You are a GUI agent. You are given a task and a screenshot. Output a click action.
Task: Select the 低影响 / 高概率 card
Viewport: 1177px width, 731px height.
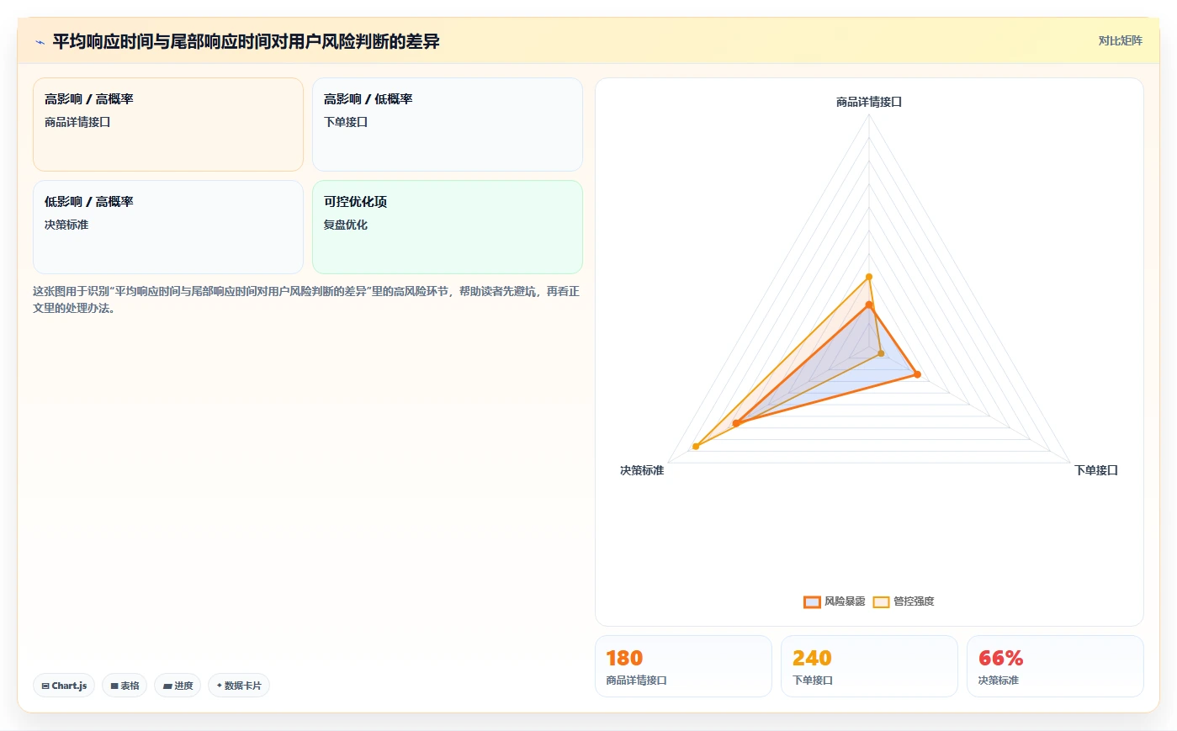(168, 227)
